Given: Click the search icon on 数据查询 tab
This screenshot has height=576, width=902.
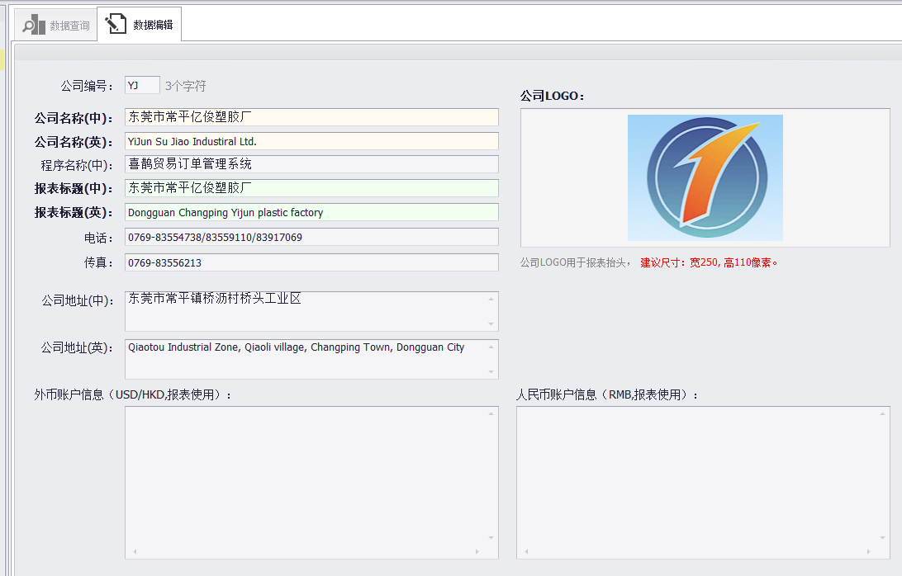Looking at the screenshot, I should [33, 25].
